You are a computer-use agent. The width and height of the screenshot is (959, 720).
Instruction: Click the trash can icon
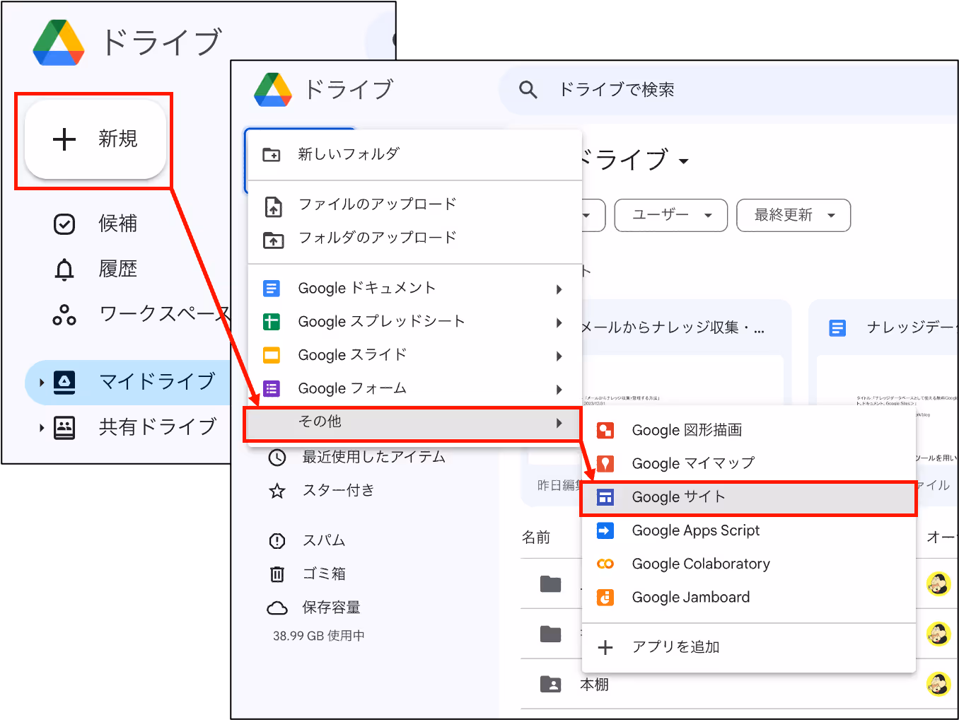tap(277, 574)
